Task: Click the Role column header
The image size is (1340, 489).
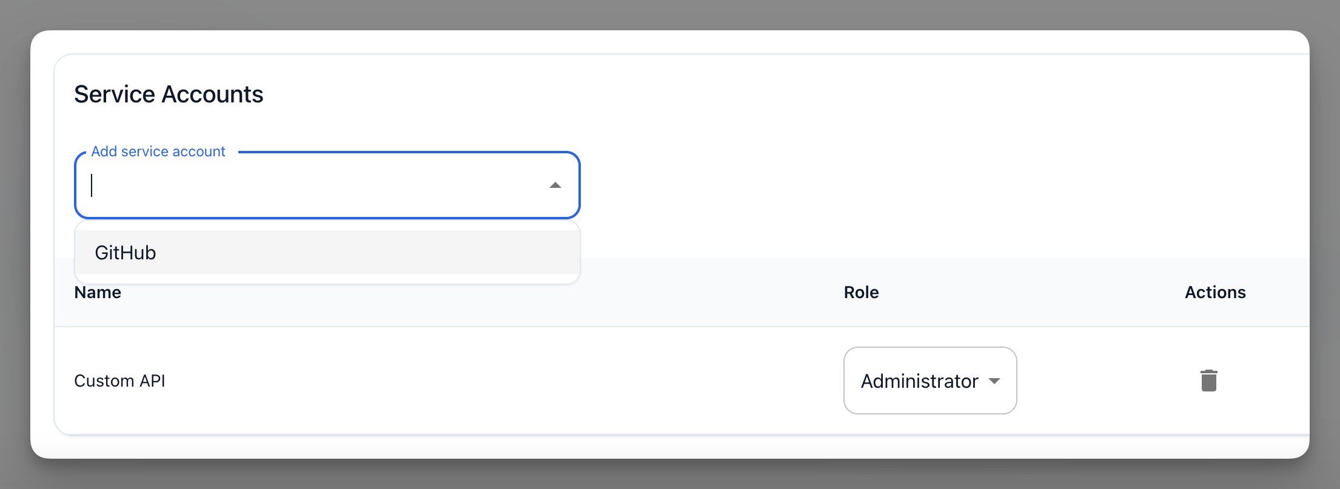Action: tap(860, 292)
